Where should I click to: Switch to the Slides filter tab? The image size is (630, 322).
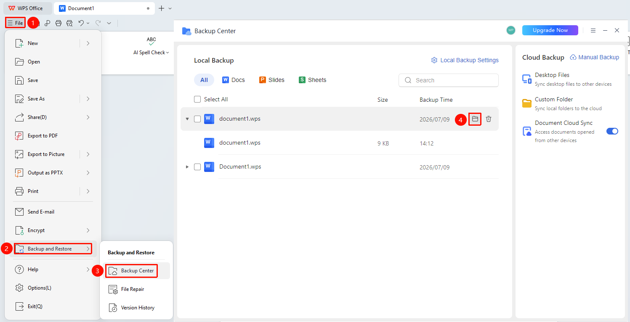[x=271, y=80]
